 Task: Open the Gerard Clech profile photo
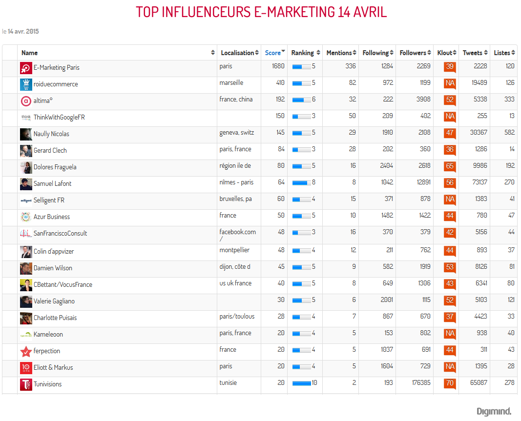26,151
